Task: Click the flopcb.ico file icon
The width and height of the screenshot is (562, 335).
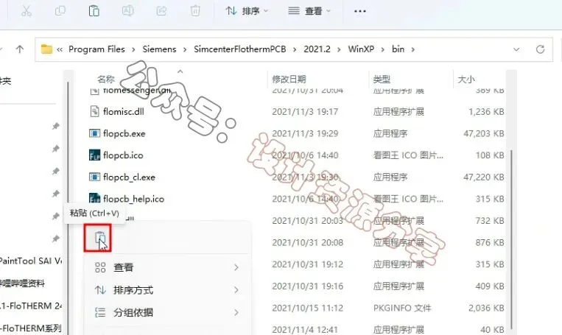Action: 94,155
